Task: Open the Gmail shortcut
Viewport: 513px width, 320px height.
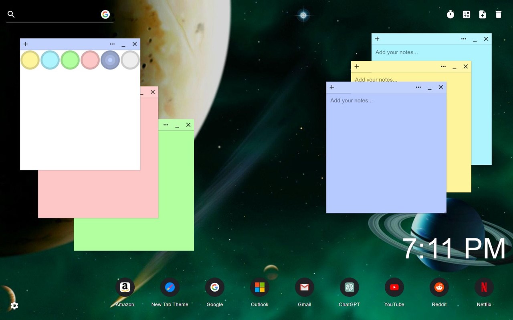Action: coord(305,287)
